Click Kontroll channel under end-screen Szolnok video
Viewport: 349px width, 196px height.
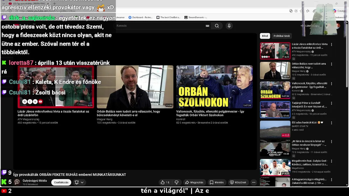pyautogui.click(x=180, y=119)
